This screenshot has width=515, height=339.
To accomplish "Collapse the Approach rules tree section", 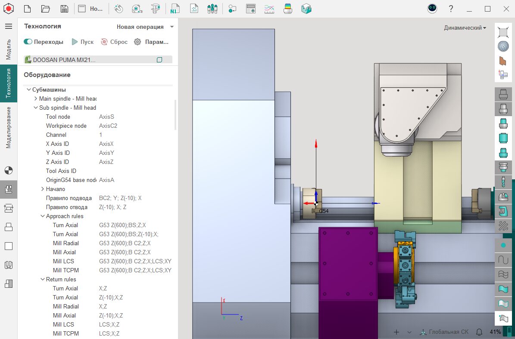I will [x=43, y=216].
